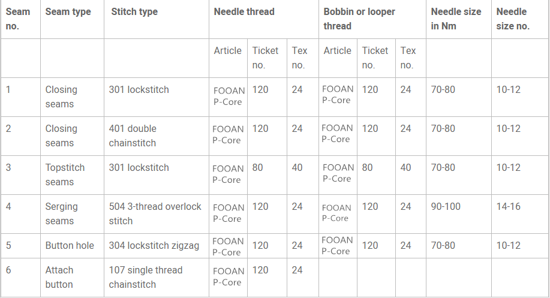Screen dimensions: 550x298
Task: Select the 304 lockstitch zigzag cell
Action: point(157,246)
